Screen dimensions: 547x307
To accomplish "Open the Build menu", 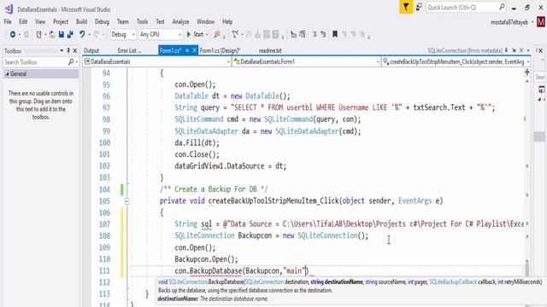I will [82, 22].
